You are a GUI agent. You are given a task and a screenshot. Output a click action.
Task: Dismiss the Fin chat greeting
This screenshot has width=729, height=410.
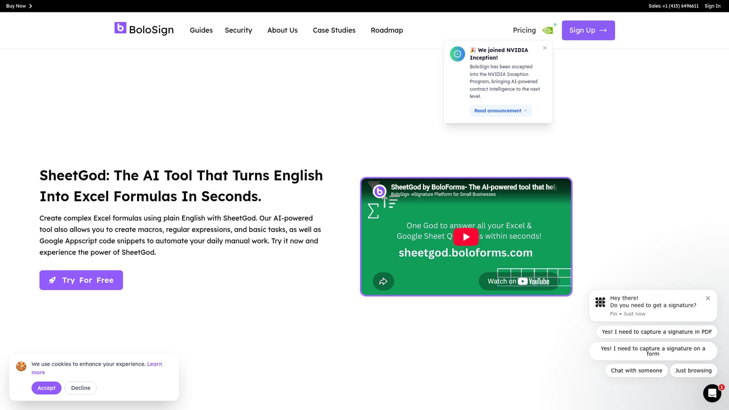(x=708, y=298)
